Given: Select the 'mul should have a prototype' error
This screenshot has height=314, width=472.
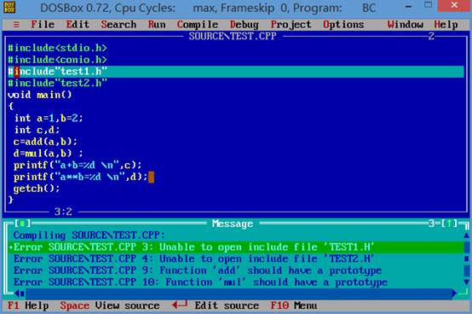Looking at the screenshot, I should pos(236,282).
